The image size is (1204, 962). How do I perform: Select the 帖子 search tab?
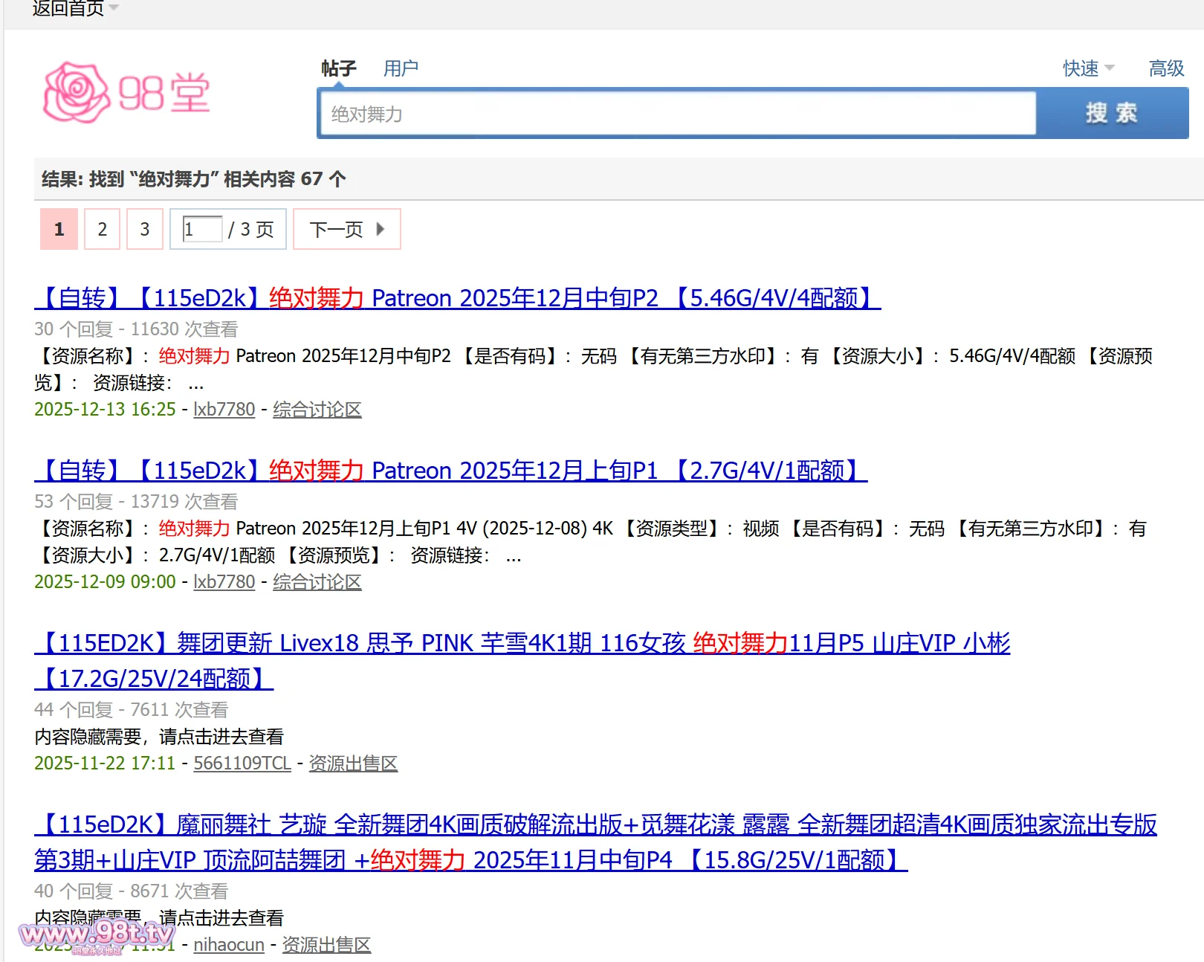click(339, 68)
